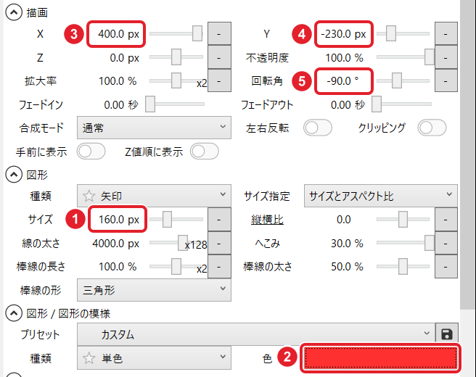The width and height of the screenshot is (476, 377).
Task: Click the 不透明度 value 100.0 %
Action: (344, 57)
